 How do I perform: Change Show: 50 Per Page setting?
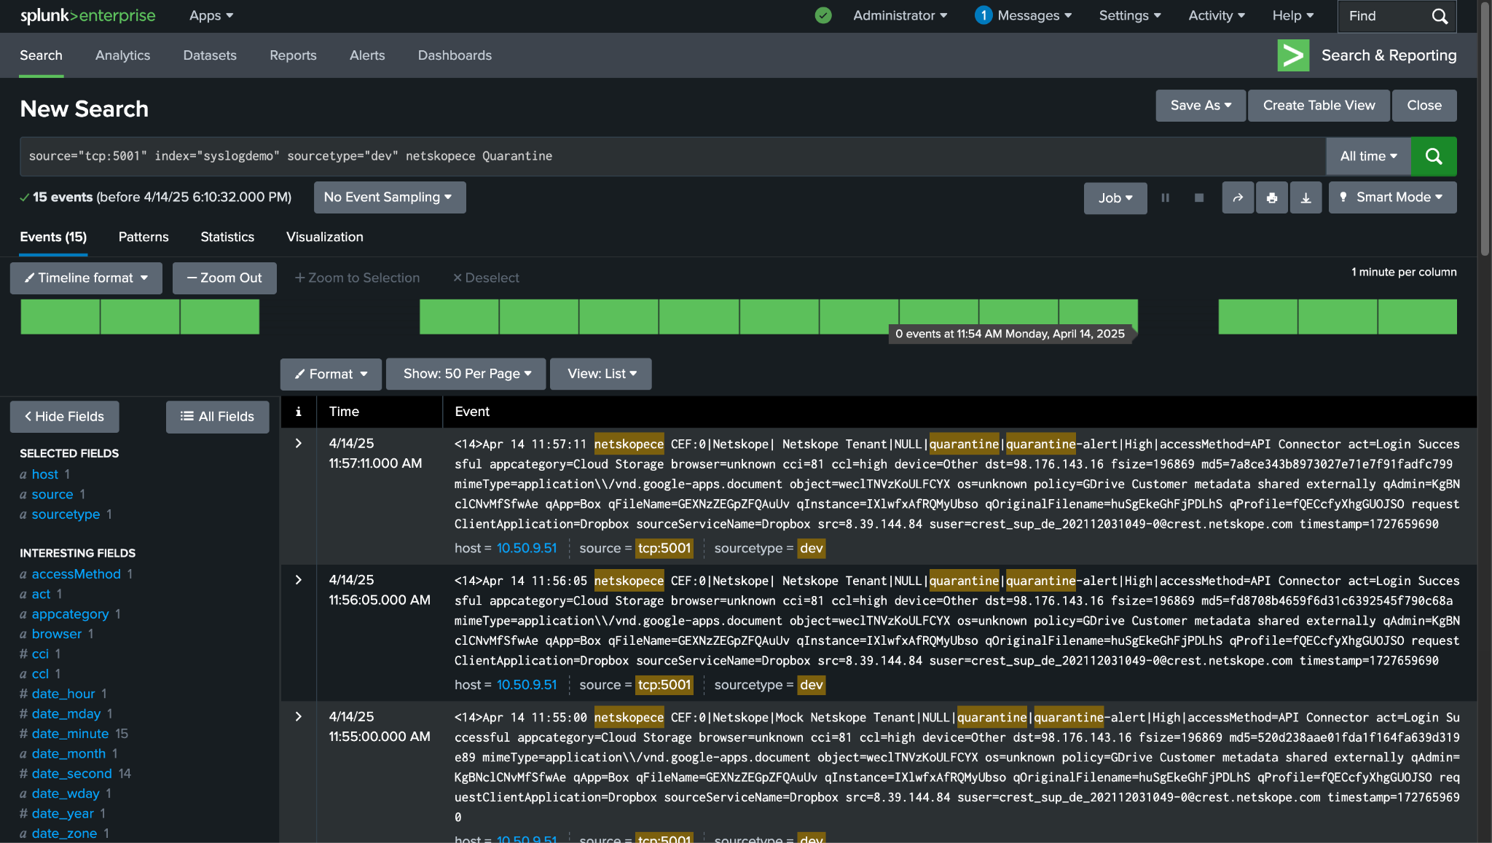(466, 374)
